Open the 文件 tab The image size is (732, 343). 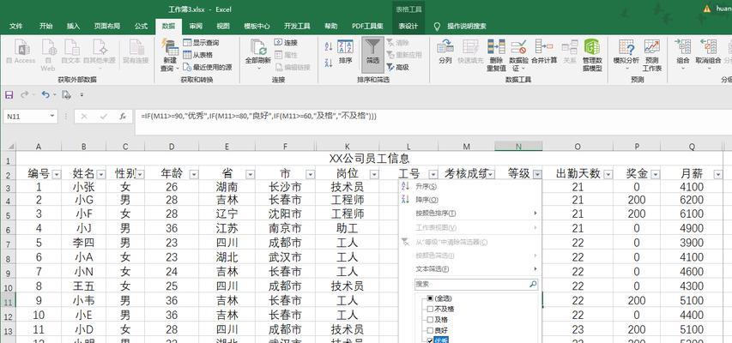pos(15,26)
